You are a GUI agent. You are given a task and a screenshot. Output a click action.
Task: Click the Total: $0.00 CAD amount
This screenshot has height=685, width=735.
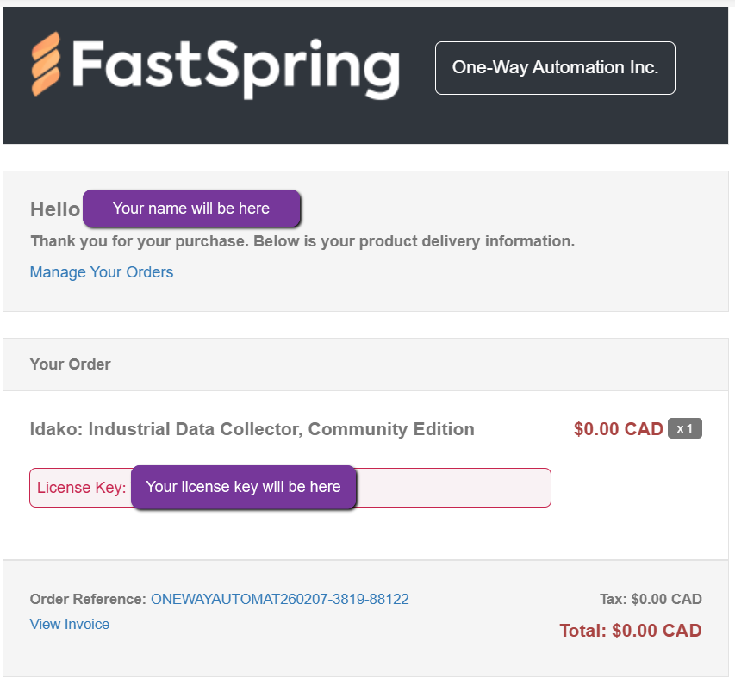click(630, 631)
